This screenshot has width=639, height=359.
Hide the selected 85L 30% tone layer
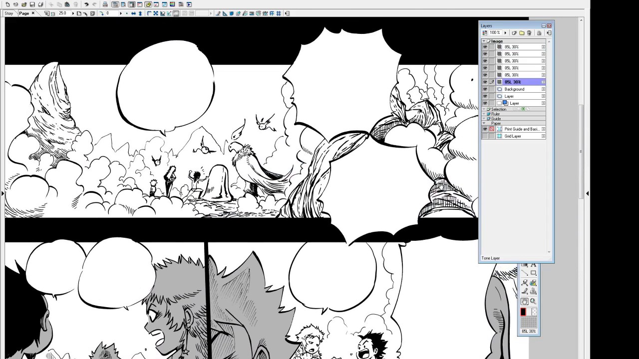pos(485,81)
